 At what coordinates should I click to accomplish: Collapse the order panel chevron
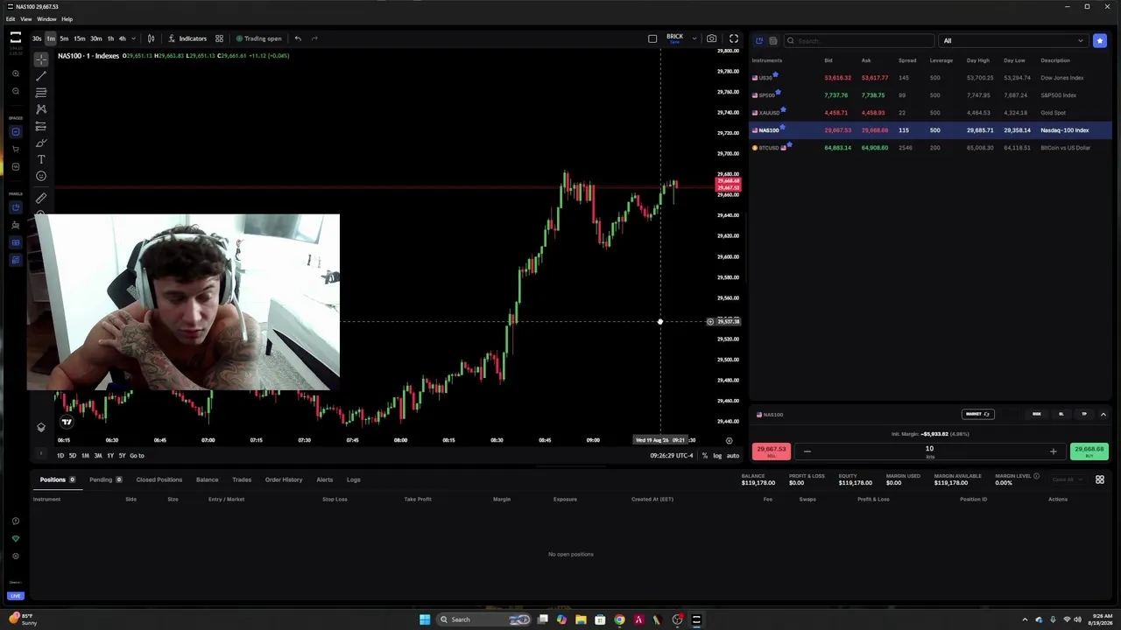1103,415
